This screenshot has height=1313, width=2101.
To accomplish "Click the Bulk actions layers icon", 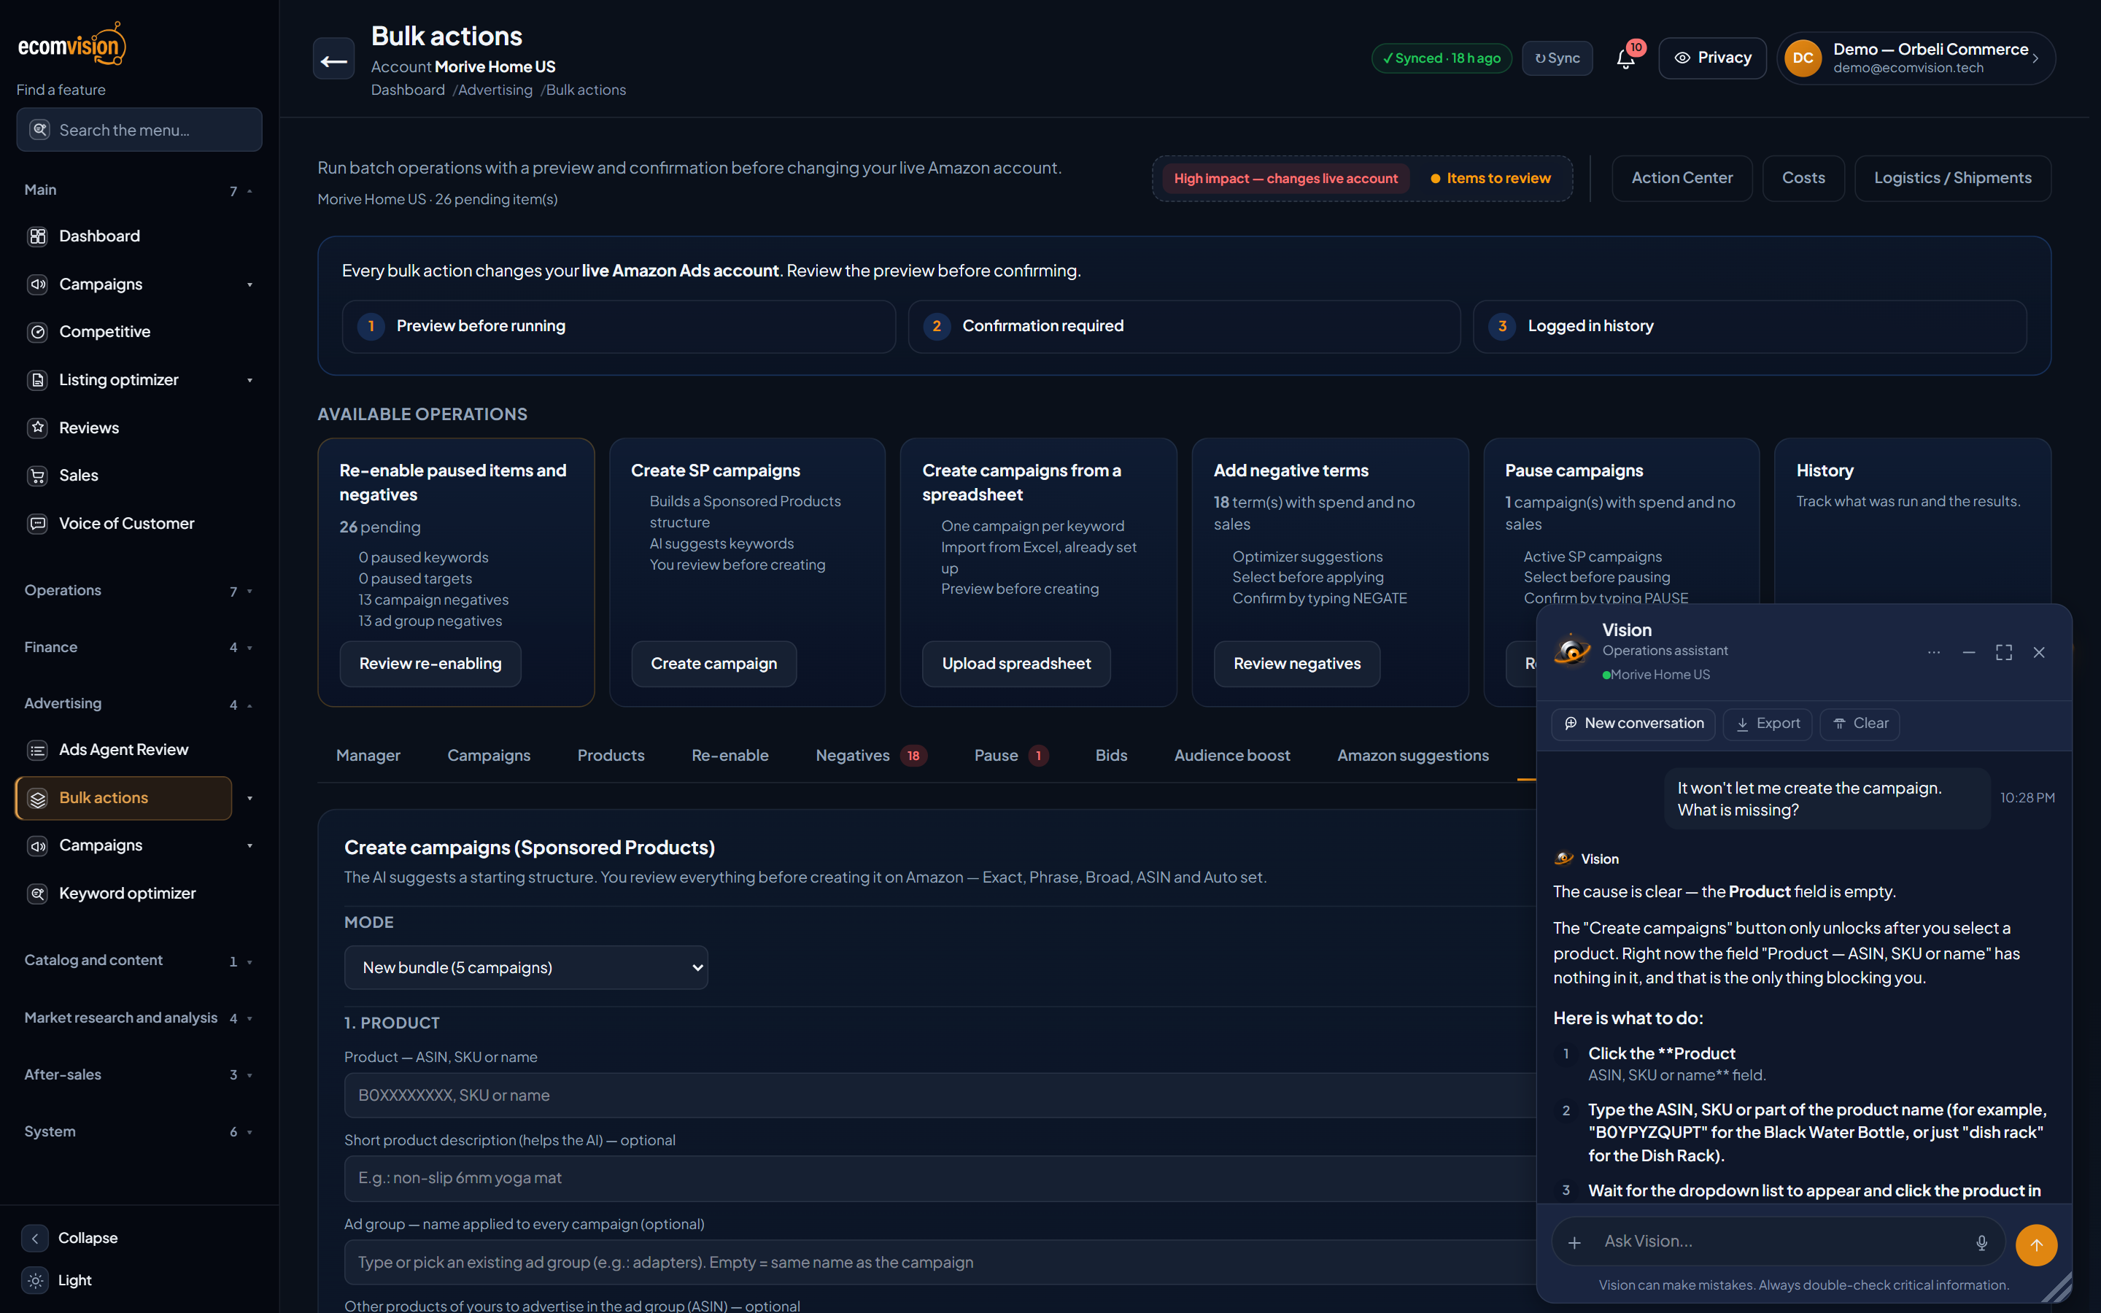I will click(37, 798).
